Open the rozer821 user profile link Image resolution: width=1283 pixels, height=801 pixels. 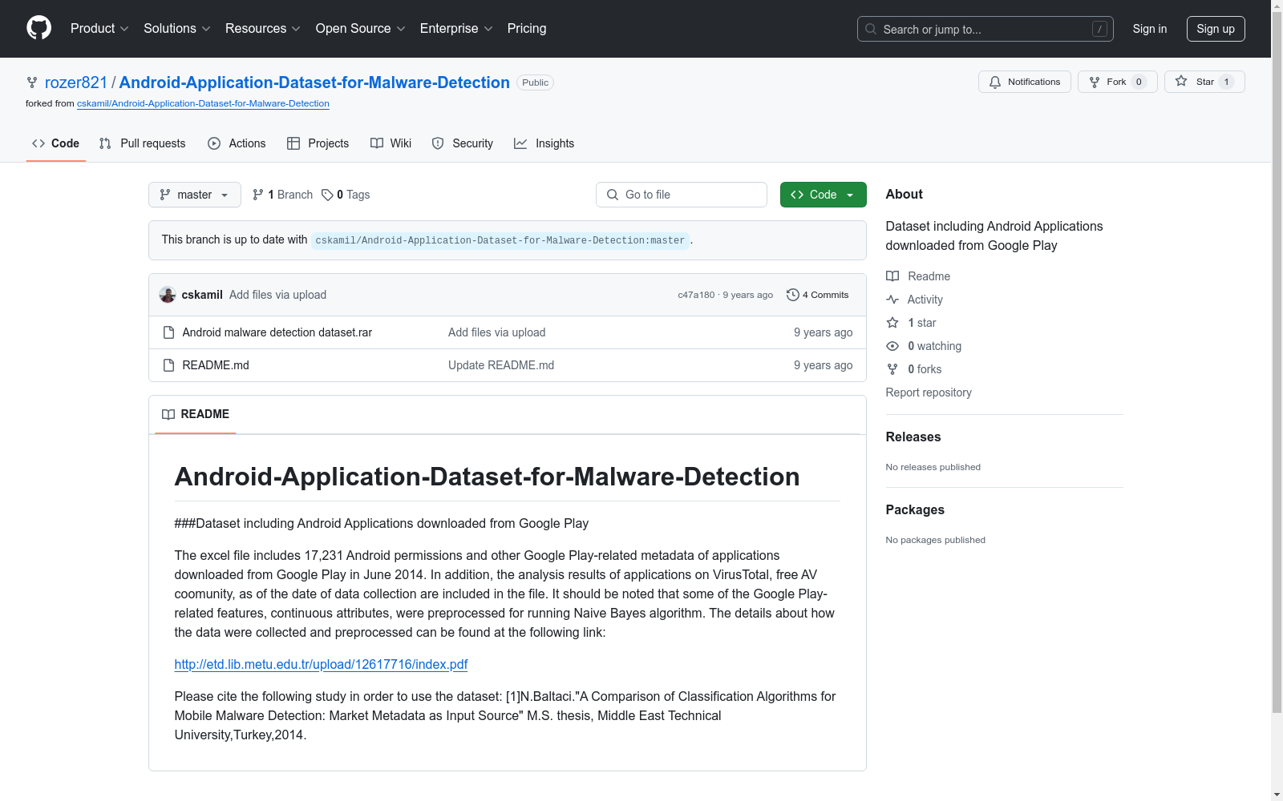76,83
